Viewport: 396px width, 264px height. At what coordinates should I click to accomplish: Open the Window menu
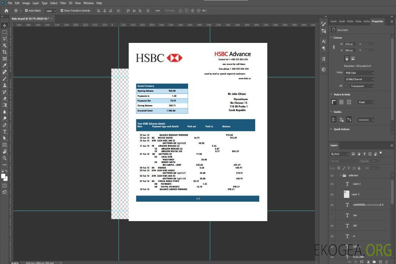click(88, 3)
